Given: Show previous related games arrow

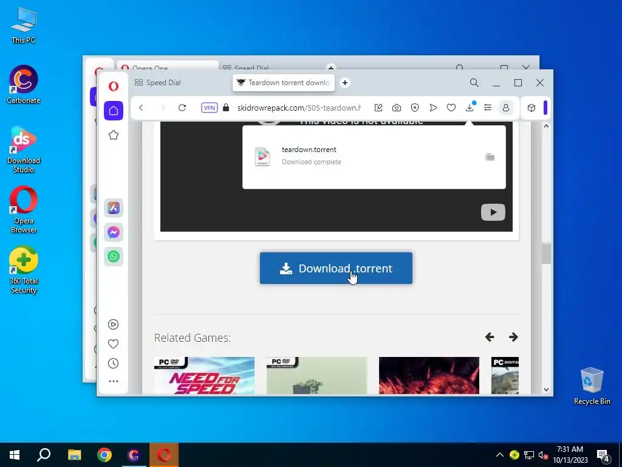Looking at the screenshot, I should click(490, 337).
